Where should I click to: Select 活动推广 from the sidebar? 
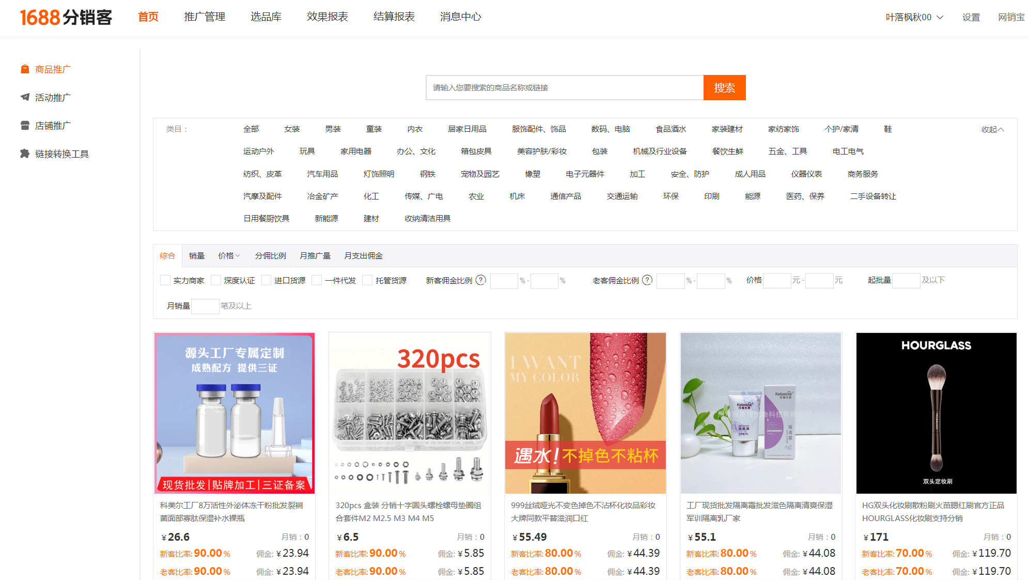51,97
